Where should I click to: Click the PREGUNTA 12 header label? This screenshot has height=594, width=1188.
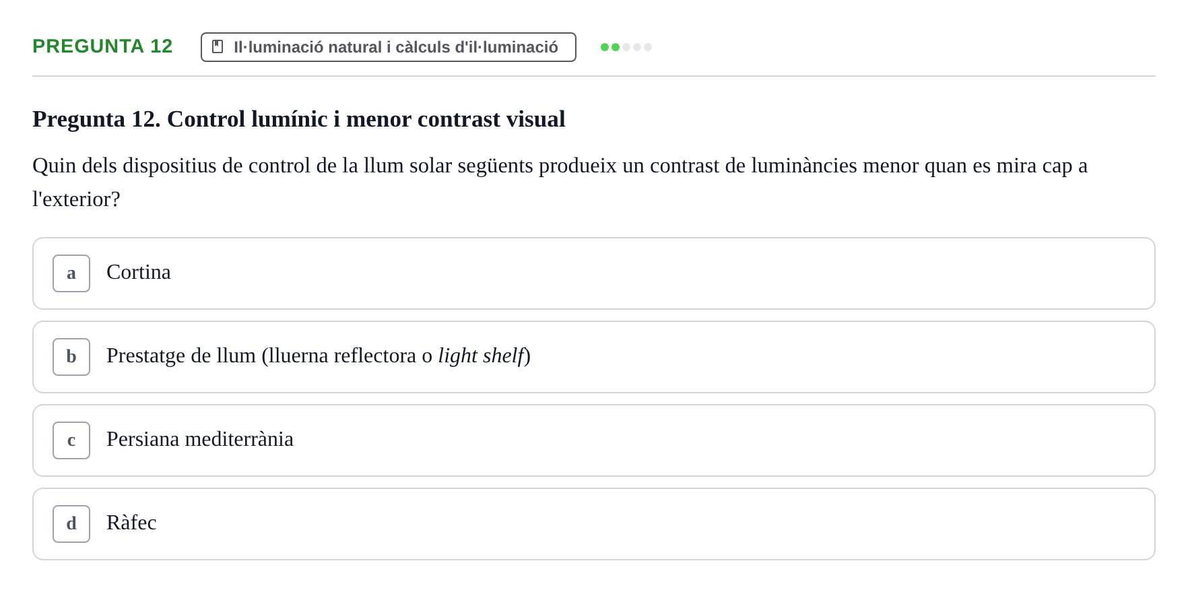coord(102,46)
